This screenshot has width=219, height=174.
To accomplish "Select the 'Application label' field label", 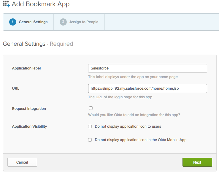I will click(x=26, y=68).
